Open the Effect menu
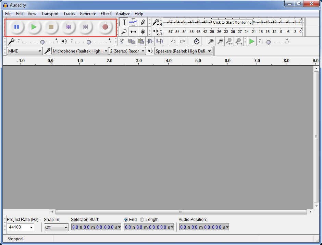 coord(106,14)
